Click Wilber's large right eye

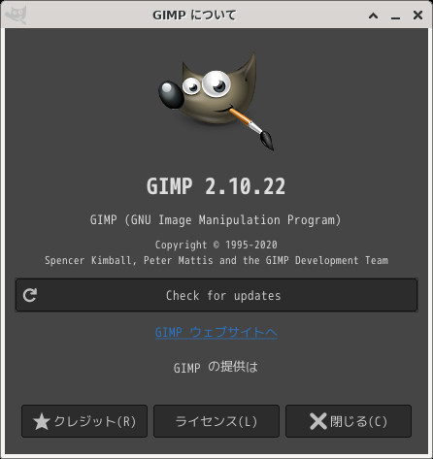click(x=216, y=83)
